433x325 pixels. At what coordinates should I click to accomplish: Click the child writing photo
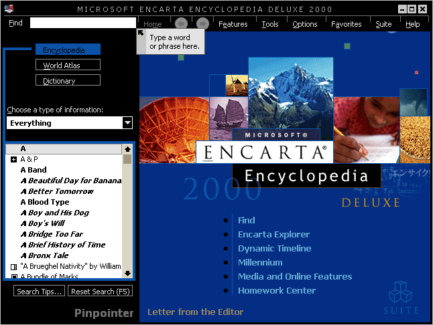pos(367,130)
